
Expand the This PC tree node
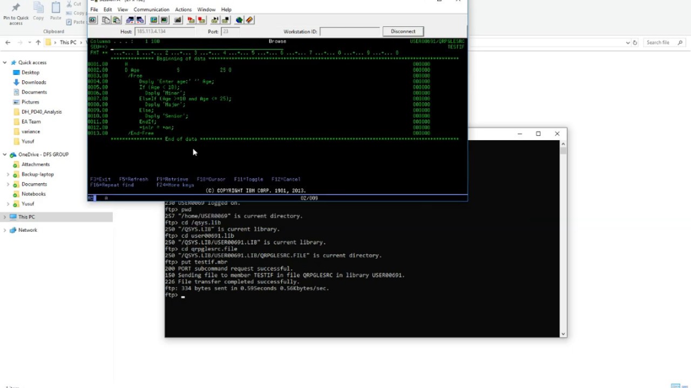(x=5, y=217)
